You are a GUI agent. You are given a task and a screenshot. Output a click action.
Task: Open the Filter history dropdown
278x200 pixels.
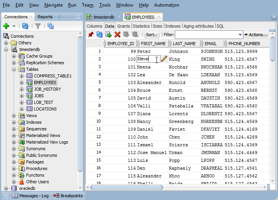(240, 35)
